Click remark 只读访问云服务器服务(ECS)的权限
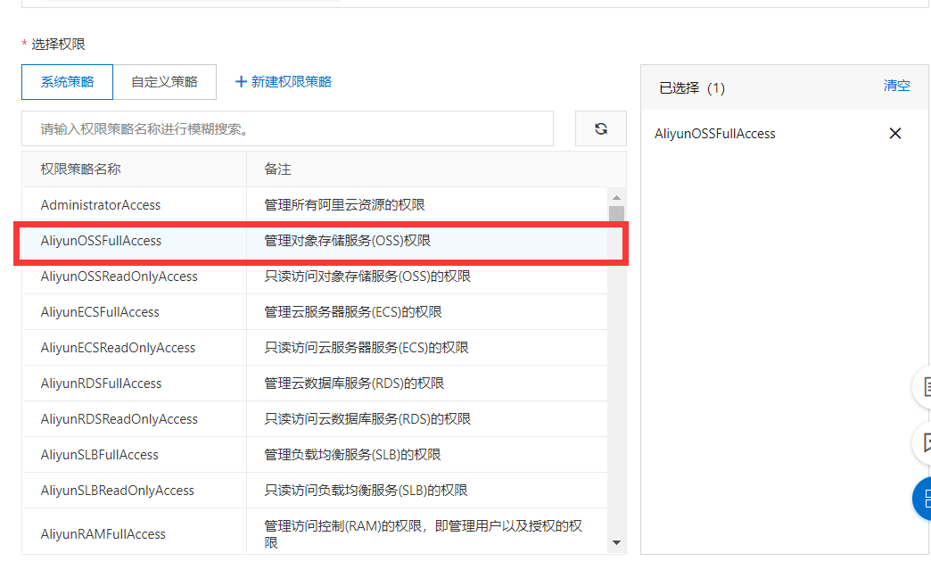The width and height of the screenshot is (931, 586). tap(367, 347)
